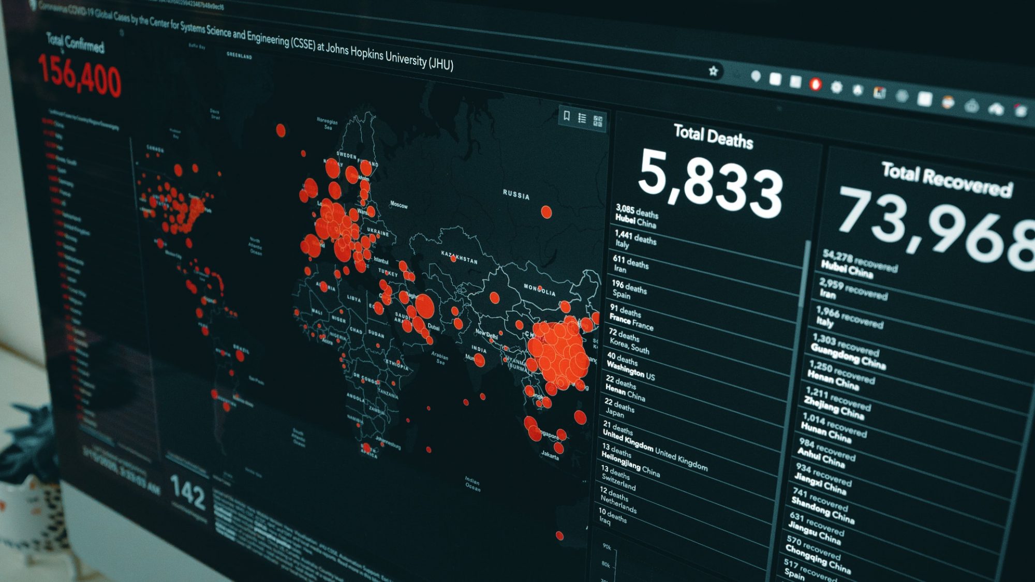Click the speech-bubble browser extension icon
This screenshot has width=1035, height=582.
[756, 77]
